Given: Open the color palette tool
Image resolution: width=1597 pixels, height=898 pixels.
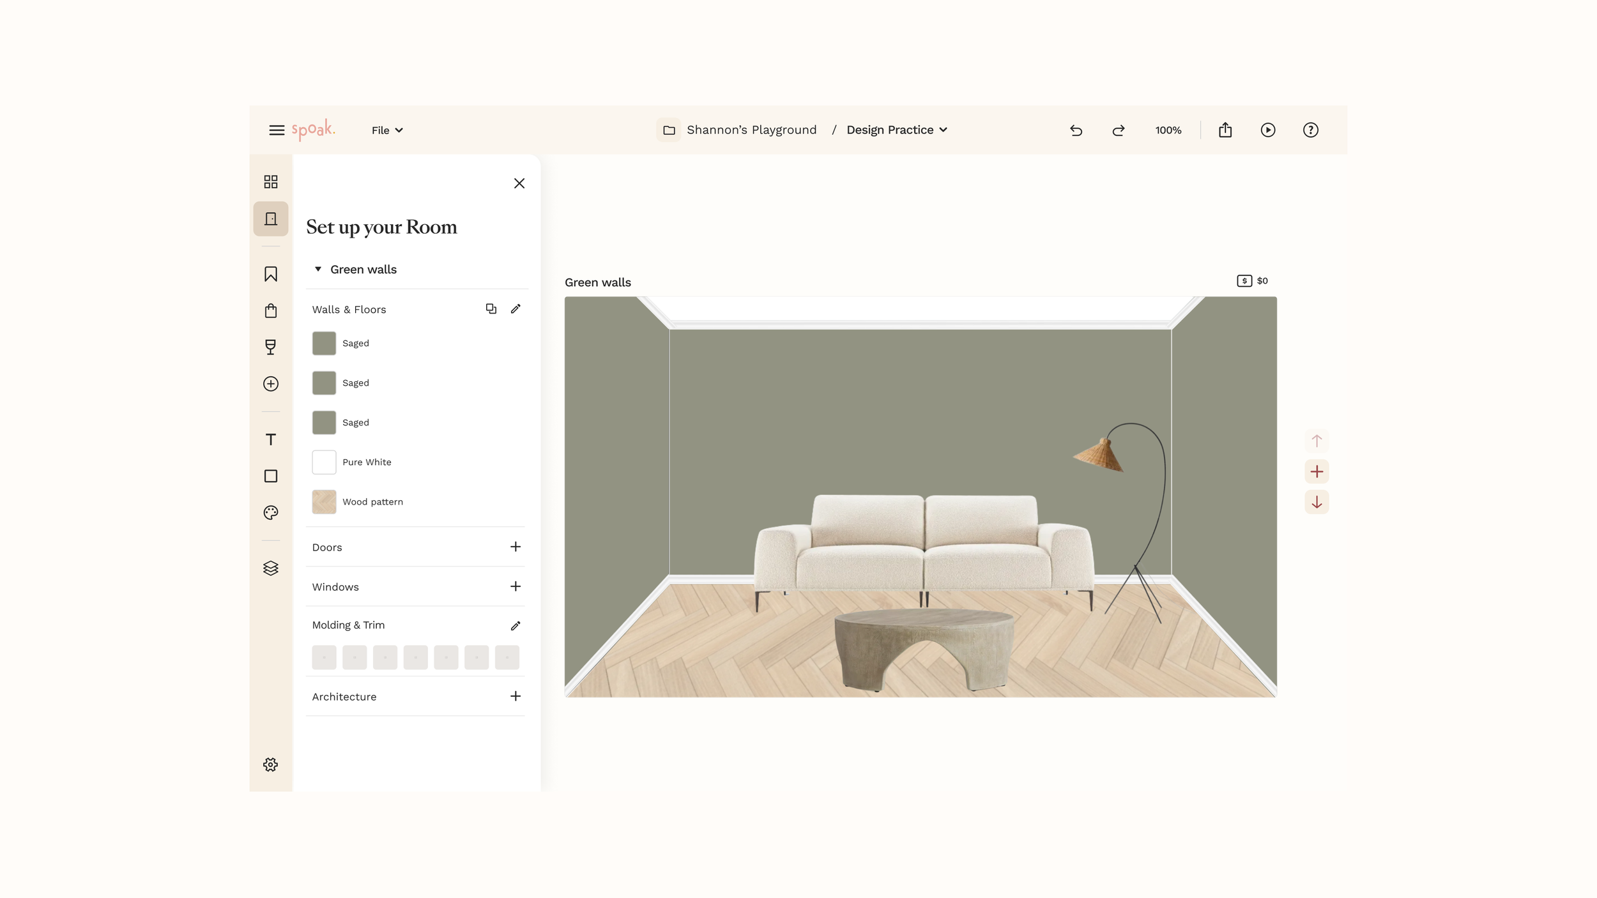Looking at the screenshot, I should 271,513.
